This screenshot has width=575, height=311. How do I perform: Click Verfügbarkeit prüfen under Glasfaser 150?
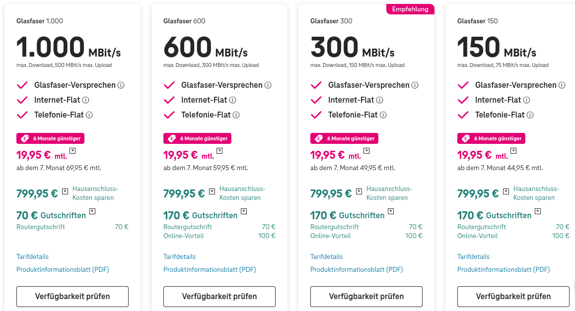point(513,297)
